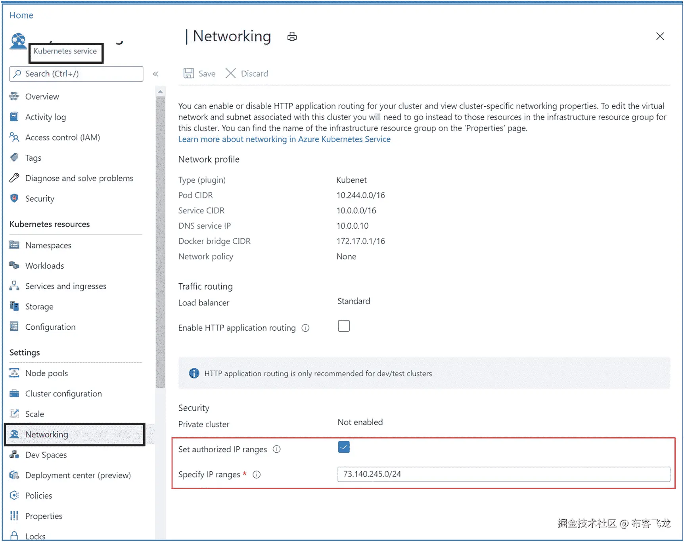This screenshot has width=684, height=542.
Task: Click the Tags icon
Action: pos(14,158)
